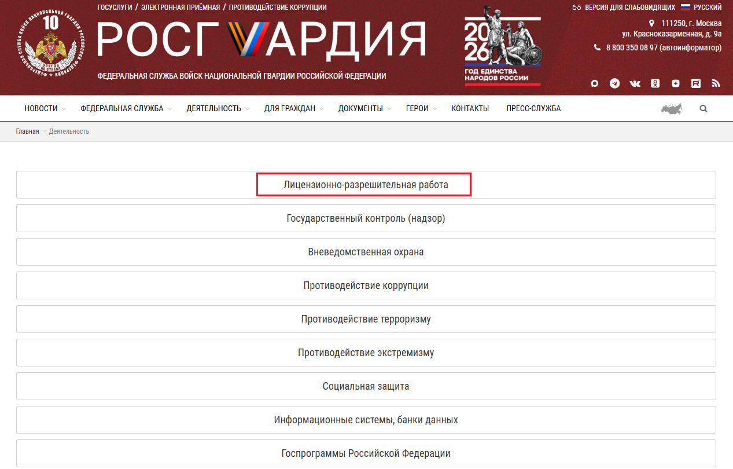Open the Пресс-служба menu item
Image resolution: width=733 pixels, height=469 pixels.
click(x=533, y=108)
